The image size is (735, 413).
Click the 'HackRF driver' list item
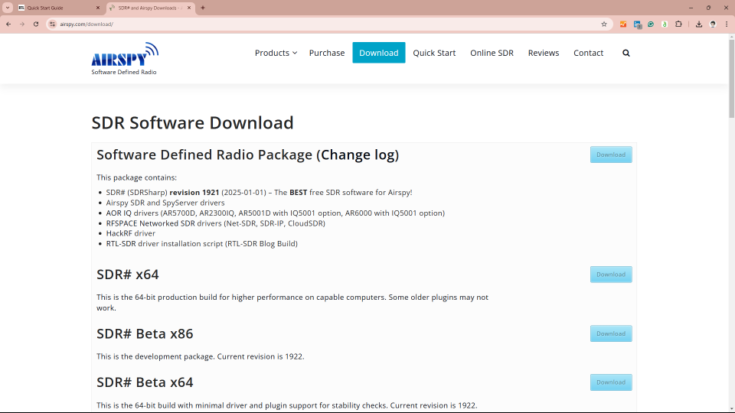[x=130, y=233]
